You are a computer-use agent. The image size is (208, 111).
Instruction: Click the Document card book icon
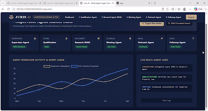99,38
